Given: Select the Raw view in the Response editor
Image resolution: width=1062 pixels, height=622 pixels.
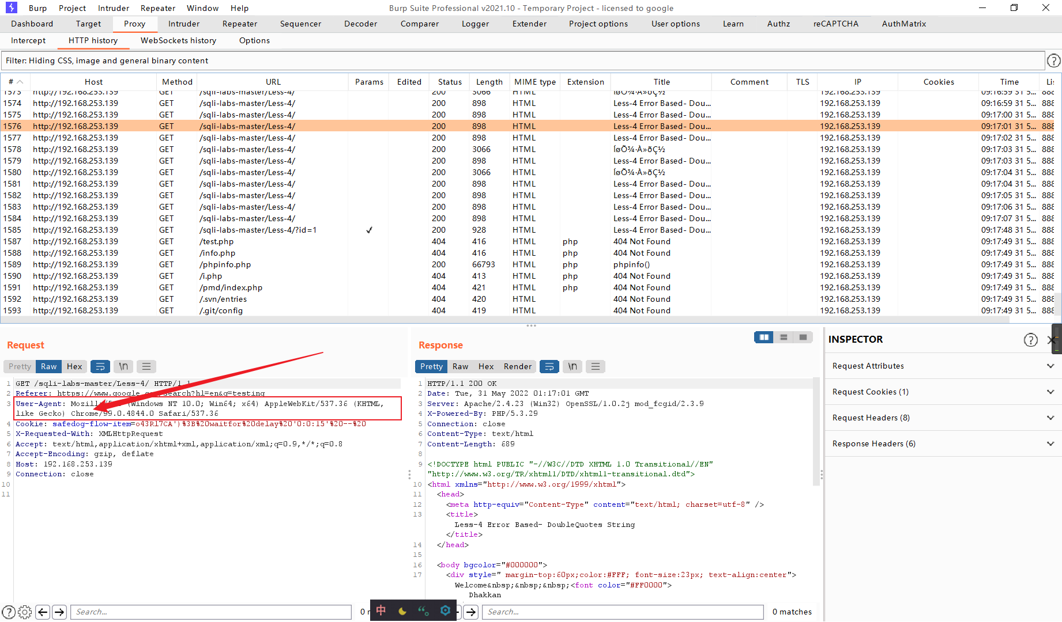Looking at the screenshot, I should [x=460, y=366].
